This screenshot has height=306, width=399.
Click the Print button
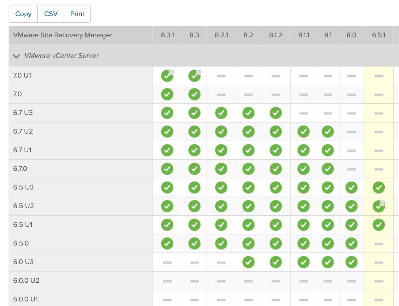click(77, 14)
